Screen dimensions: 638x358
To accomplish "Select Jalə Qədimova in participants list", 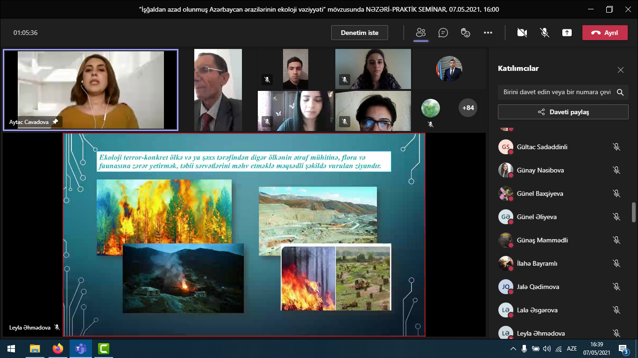I will coord(538,287).
